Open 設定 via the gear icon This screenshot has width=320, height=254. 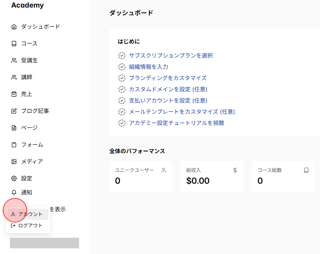coord(14,178)
